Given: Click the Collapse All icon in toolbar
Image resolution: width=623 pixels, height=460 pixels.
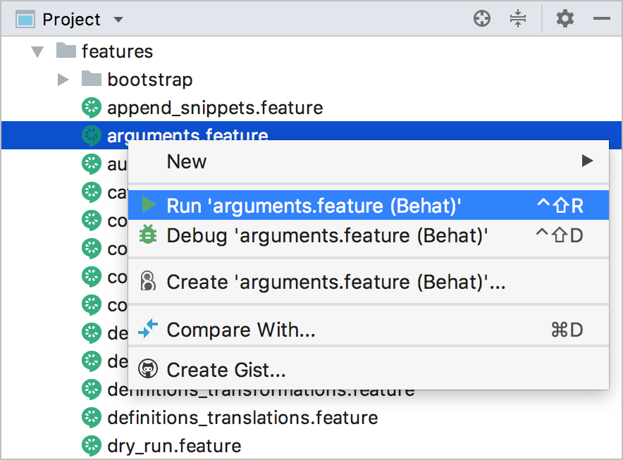Looking at the screenshot, I should click(x=518, y=18).
